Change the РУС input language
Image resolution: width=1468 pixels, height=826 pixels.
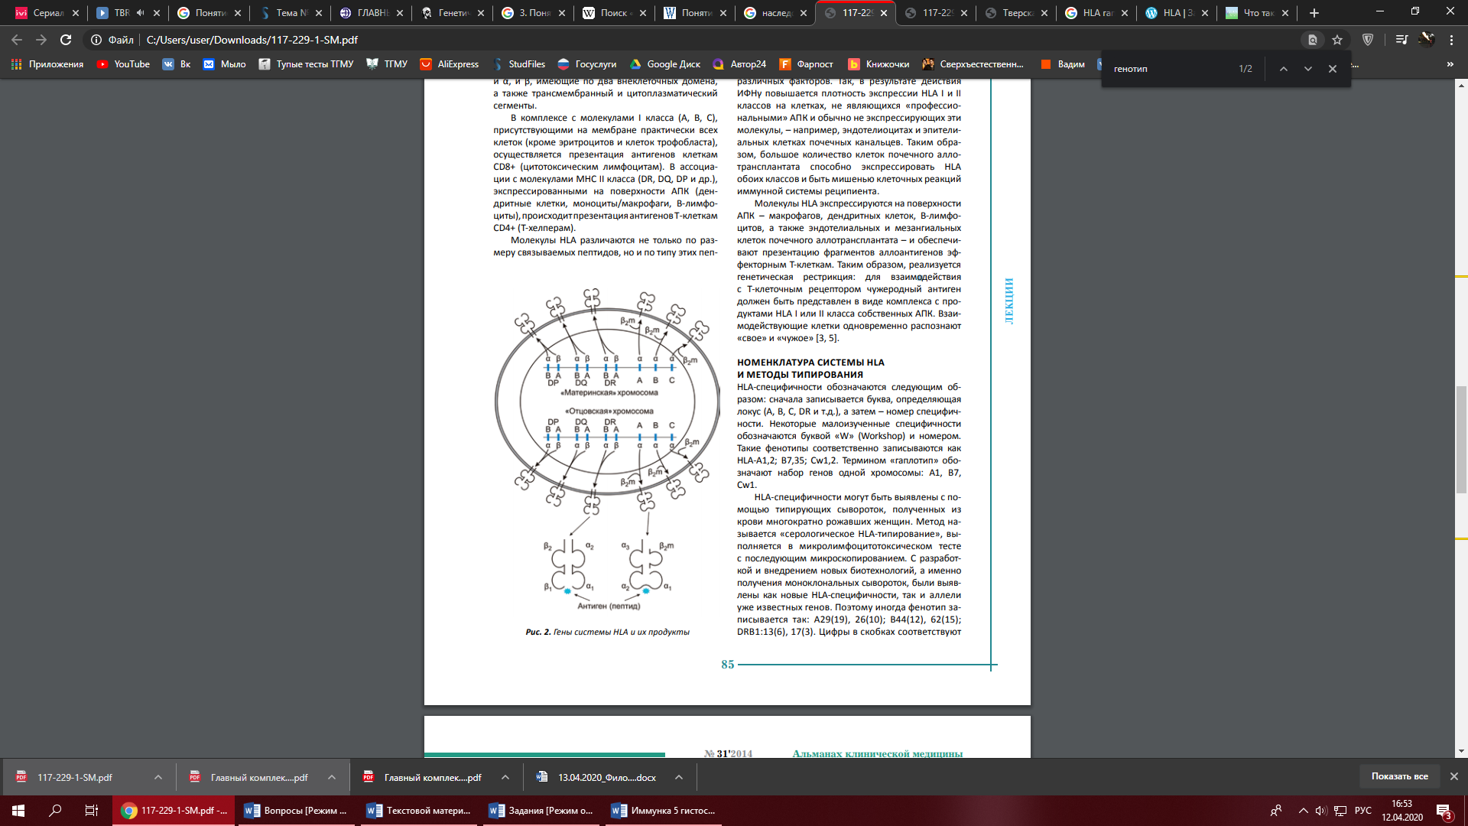click(x=1363, y=811)
